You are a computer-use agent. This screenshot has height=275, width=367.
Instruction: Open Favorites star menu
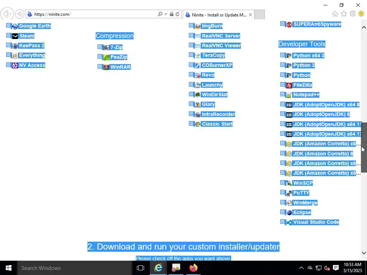pyautogui.click(x=344, y=14)
